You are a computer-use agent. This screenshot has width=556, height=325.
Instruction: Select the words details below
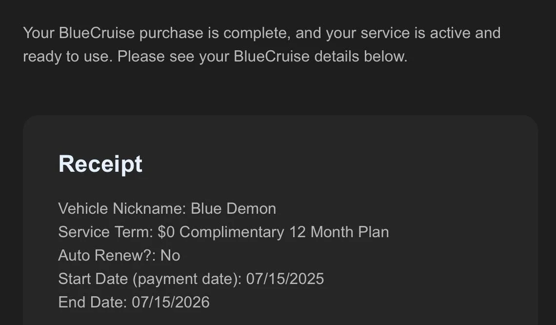[361, 57]
